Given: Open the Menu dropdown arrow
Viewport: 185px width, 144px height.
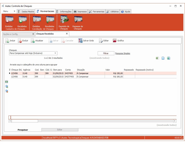Looking at the screenshot, I should pos(14,11).
